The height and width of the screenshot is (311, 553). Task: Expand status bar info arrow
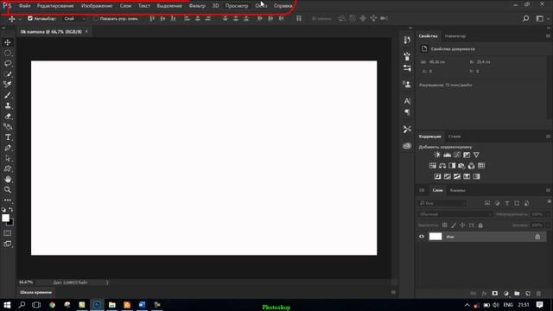click(x=107, y=282)
